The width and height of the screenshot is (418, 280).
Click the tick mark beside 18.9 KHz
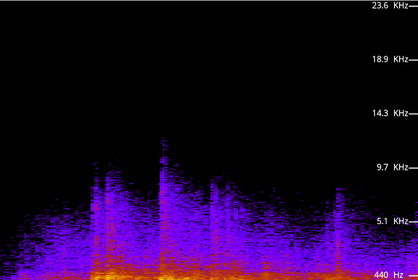point(413,60)
